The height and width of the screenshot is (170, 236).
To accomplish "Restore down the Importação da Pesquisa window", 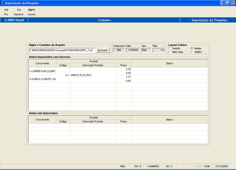I will click(228, 3).
